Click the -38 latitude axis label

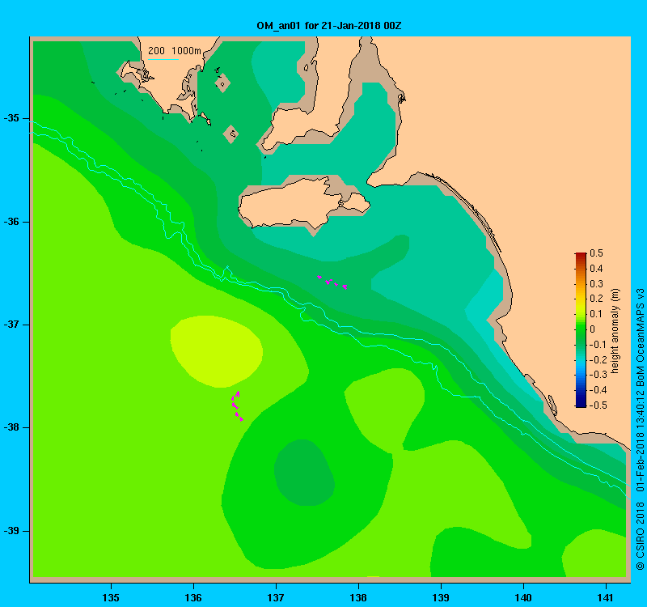point(11,427)
